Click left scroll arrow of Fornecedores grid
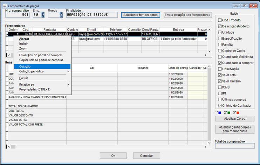This screenshot has width=260, height=165. pos(8,55)
